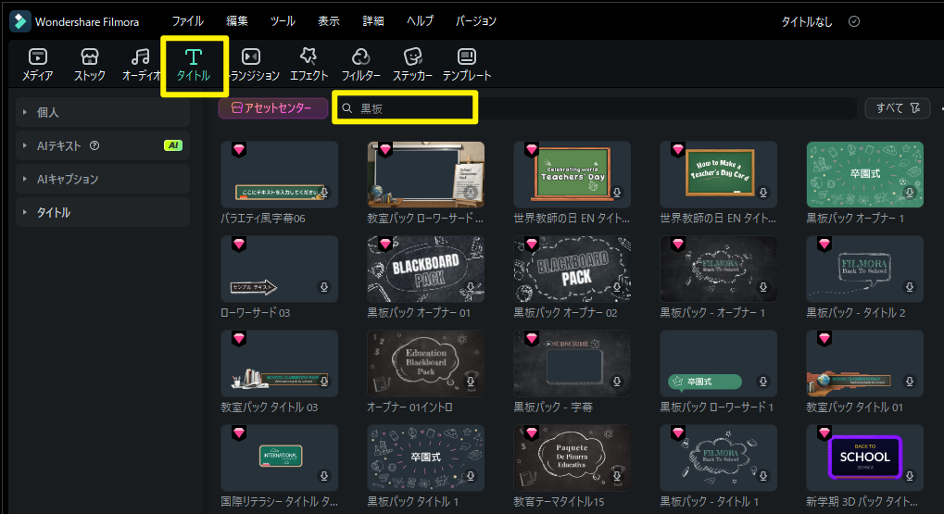Download 教室パック ローワーサード title
Screen dimensions: 944x514
point(471,193)
